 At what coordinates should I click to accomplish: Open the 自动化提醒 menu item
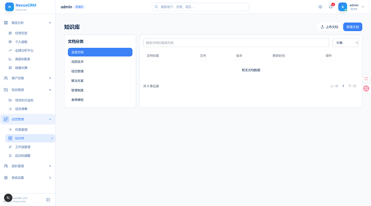(x=30, y=156)
